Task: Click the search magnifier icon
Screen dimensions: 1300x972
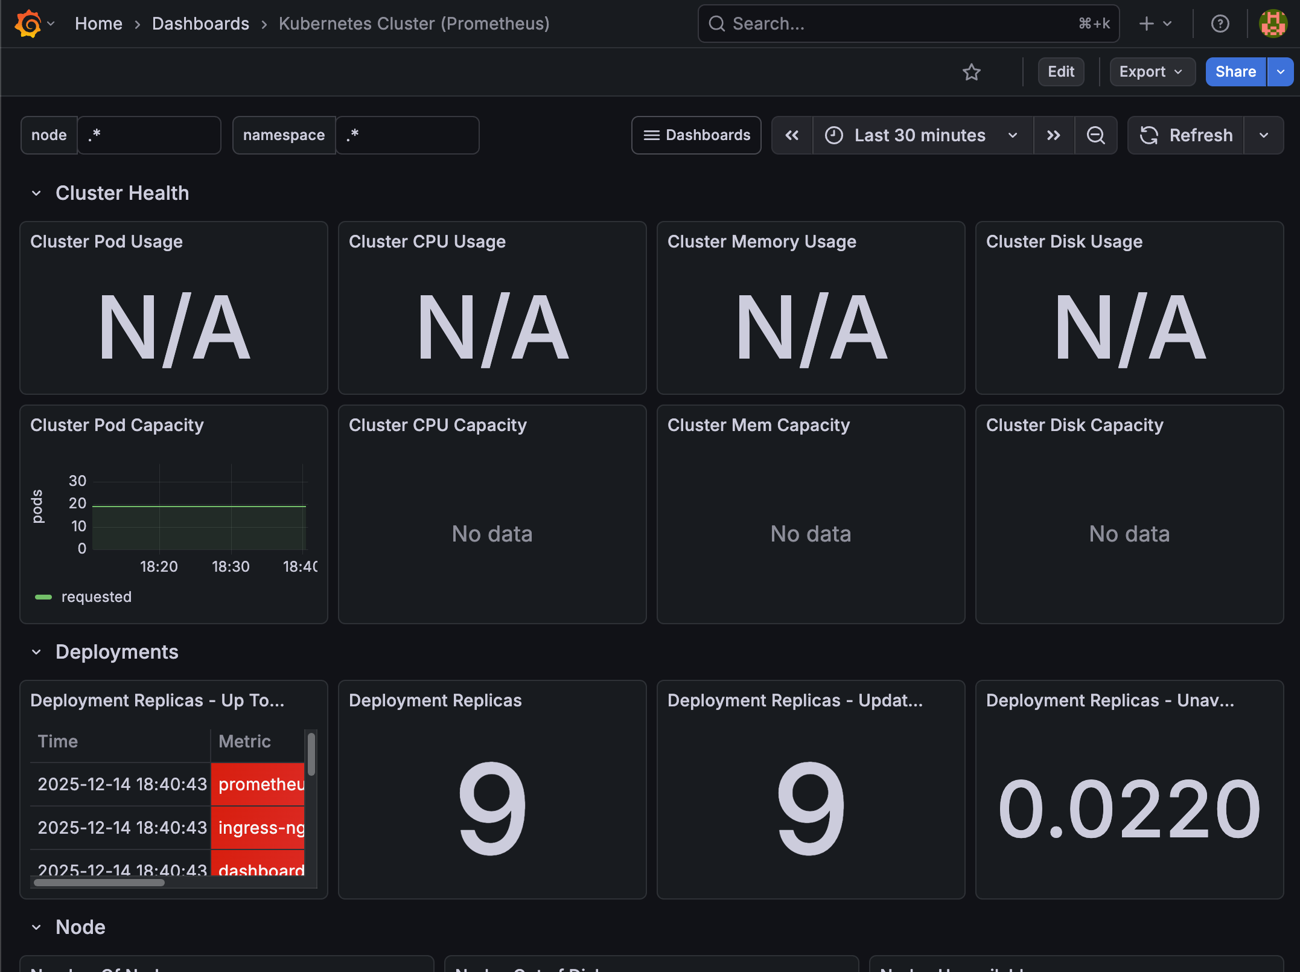Action: 717,24
